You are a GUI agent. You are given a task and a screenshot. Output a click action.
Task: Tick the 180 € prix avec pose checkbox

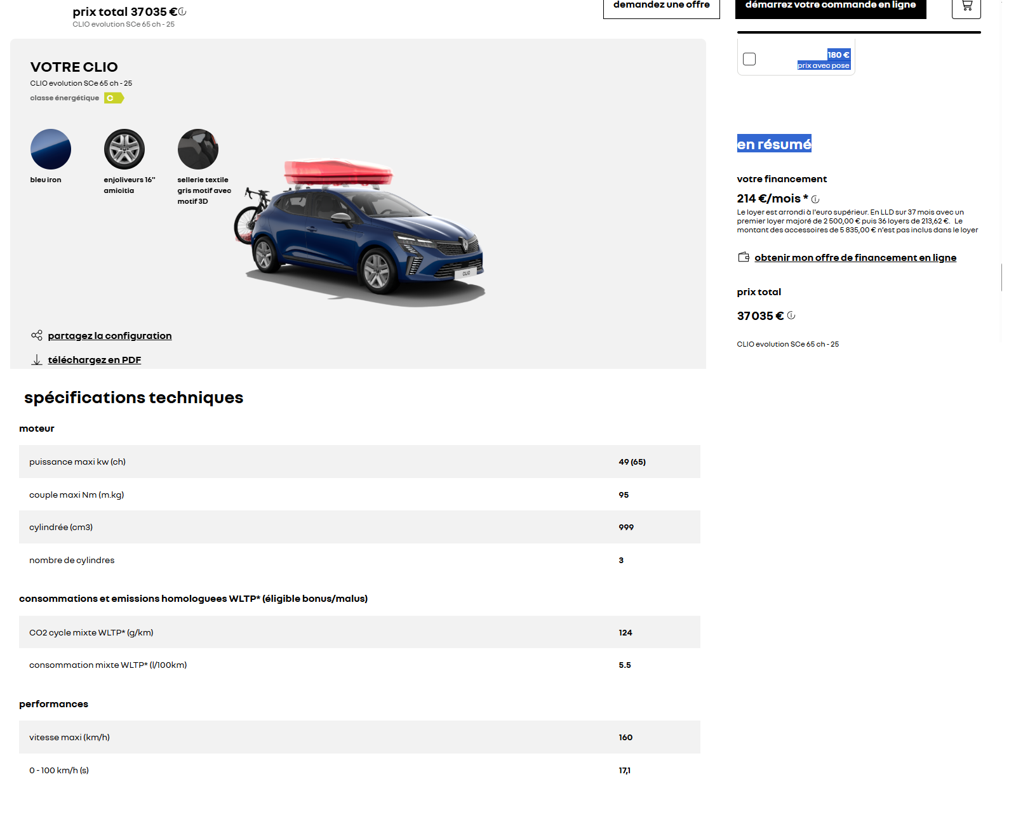(749, 59)
